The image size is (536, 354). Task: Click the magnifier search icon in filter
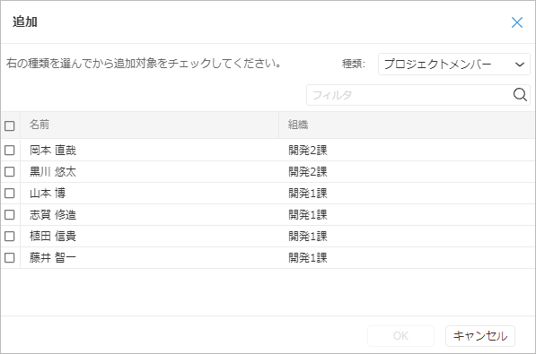(520, 95)
